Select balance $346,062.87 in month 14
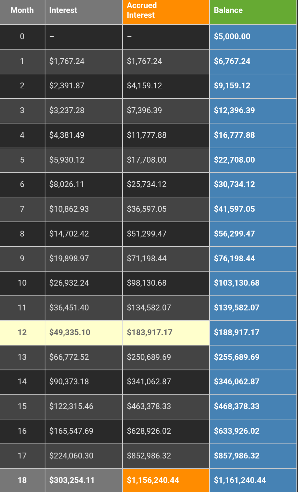This screenshot has height=492, width=298. click(x=253, y=382)
